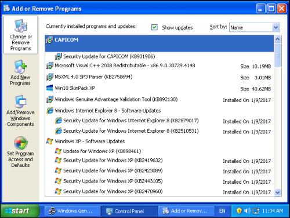
Task: Select Microsoft Visual C++ 2008 Redistributable entry
Action: click(x=159, y=66)
